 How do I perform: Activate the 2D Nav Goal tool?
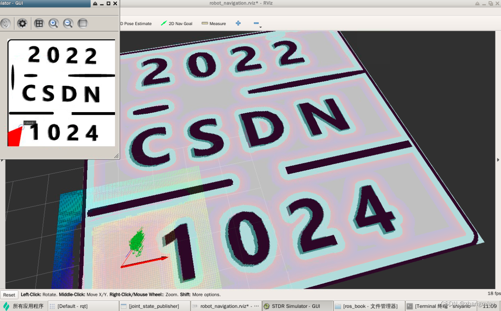[176, 23]
